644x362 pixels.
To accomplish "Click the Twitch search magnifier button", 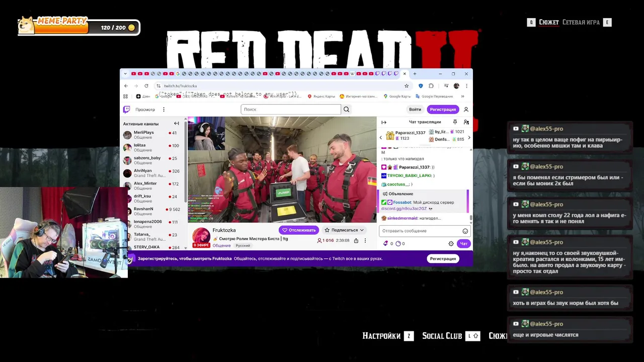I will 346,110.
